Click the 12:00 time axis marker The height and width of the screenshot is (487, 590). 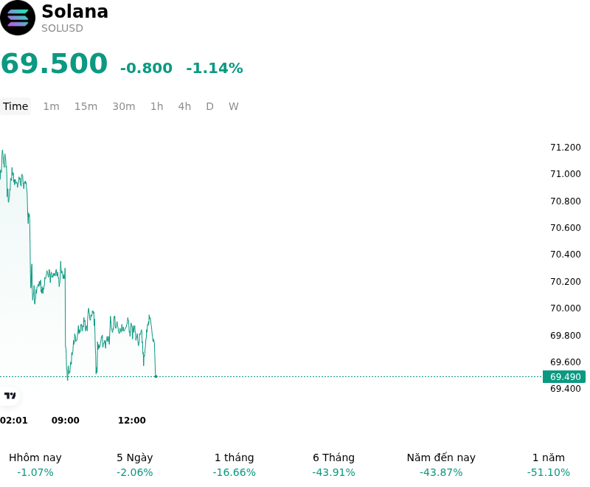coord(132,420)
